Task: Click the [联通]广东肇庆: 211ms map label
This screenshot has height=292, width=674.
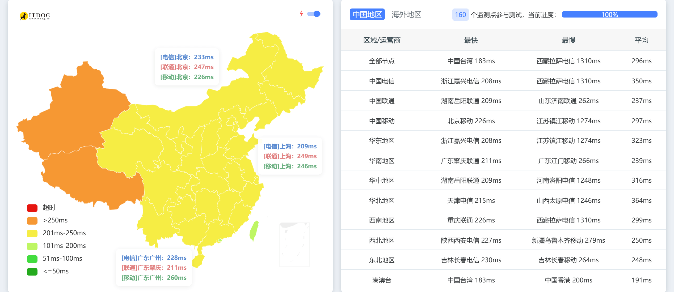Action: point(154,268)
